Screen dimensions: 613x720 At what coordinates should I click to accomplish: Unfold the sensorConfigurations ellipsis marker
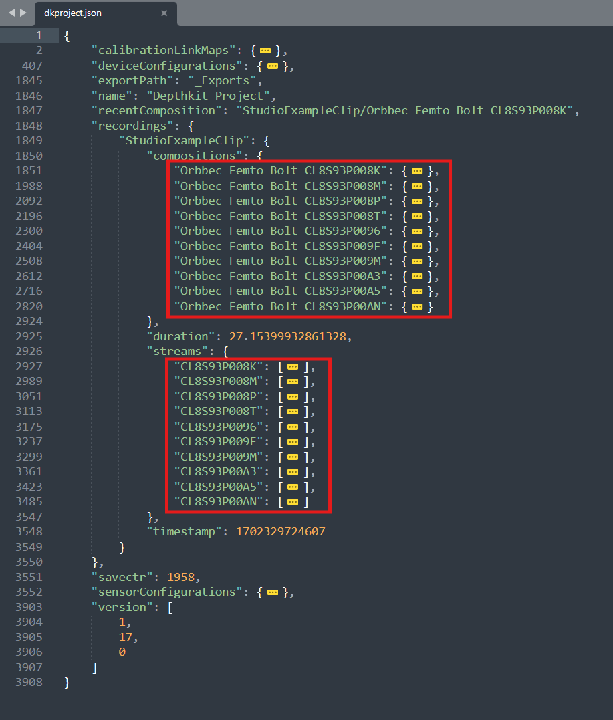pos(272,592)
